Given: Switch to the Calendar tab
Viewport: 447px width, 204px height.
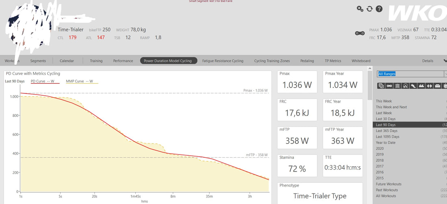Looking at the screenshot, I should (67, 60).
